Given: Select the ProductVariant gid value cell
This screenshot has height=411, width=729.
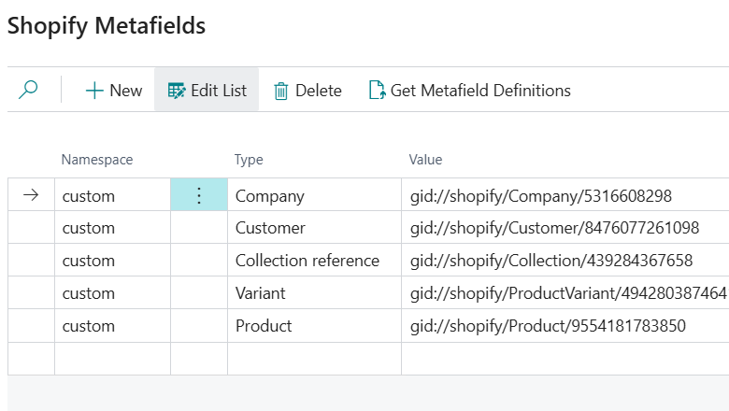Looking at the screenshot, I should point(565,293).
